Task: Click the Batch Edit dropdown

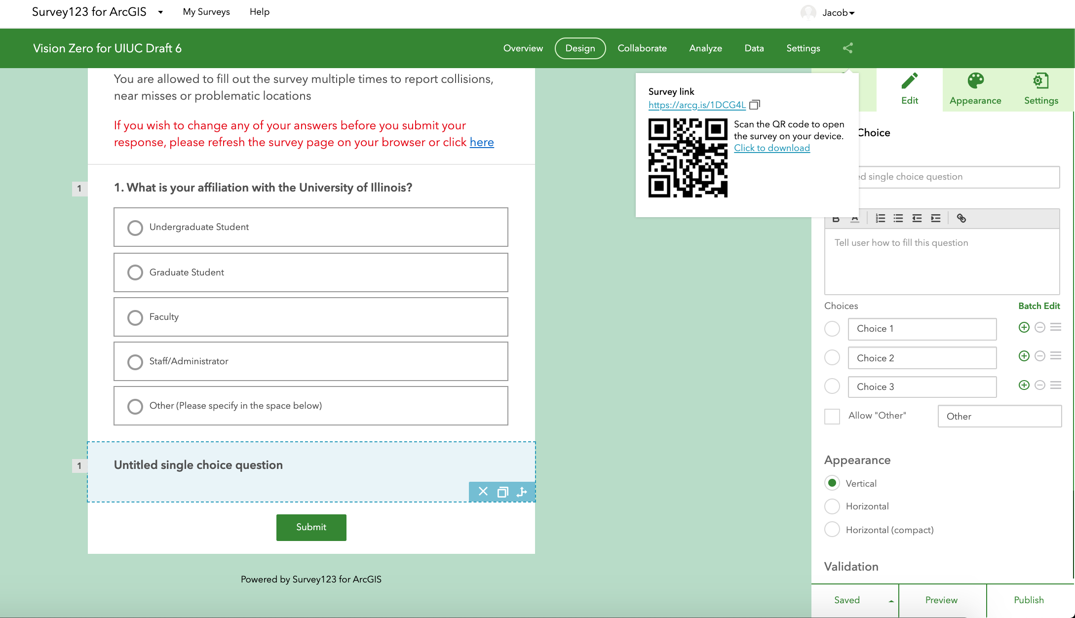Action: tap(1039, 306)
